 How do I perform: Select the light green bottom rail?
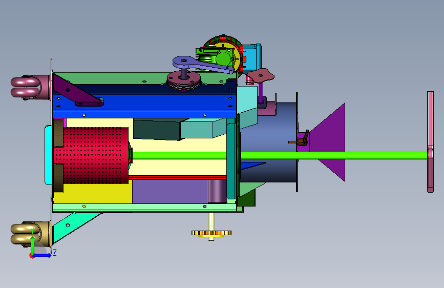click(144, 207)
